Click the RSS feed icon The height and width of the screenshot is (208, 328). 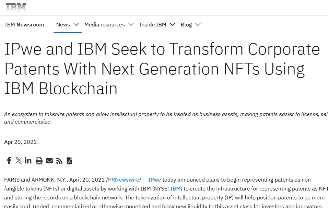coord(59,160)
